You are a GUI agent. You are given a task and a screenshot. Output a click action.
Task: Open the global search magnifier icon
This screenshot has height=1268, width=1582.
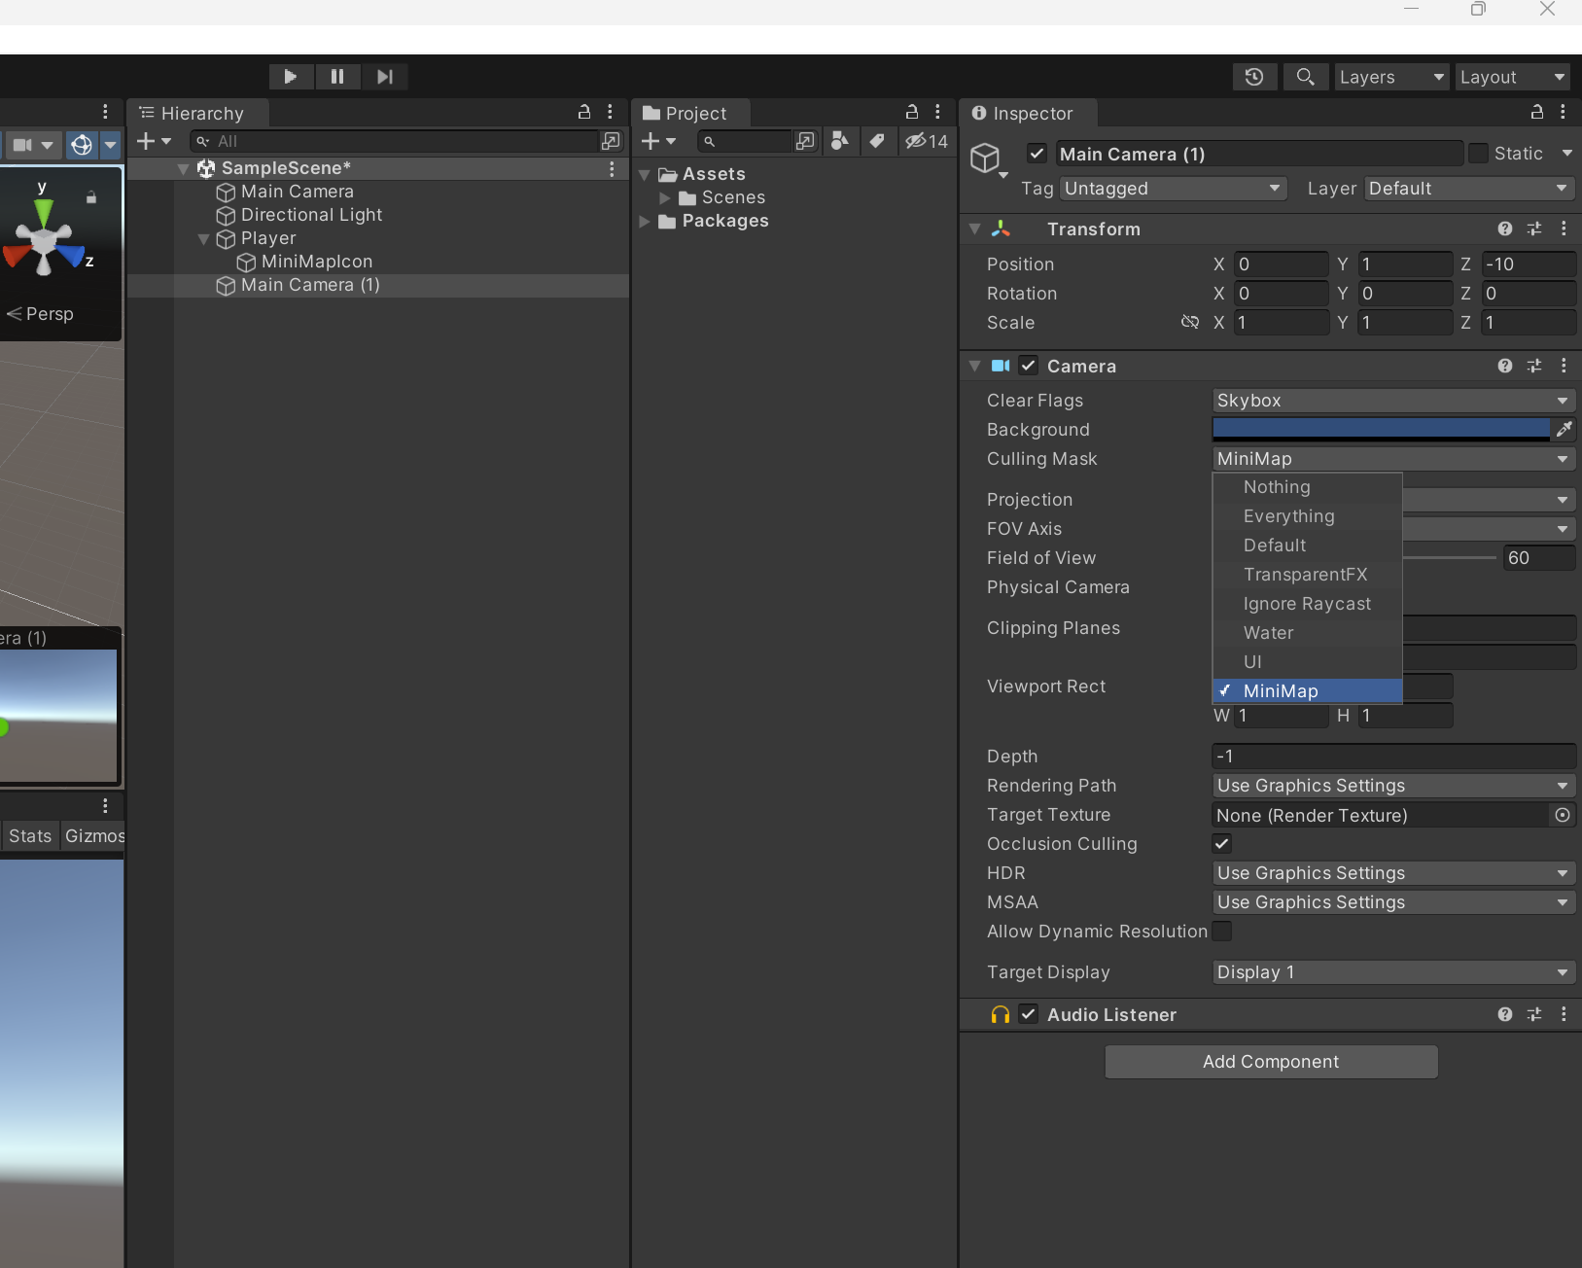click(1306, 77)
